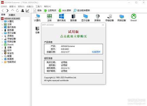This screenshot has width=147, height=106.
Task: Select 数据库 in the sidebar tree
Action: [x=11, y=59]
